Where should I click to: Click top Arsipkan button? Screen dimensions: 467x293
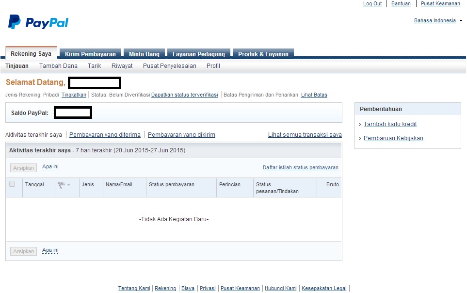tap(24, 168)
